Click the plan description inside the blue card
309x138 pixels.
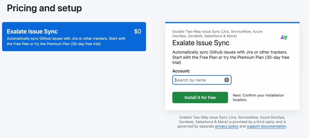click(x=66, y=41)
